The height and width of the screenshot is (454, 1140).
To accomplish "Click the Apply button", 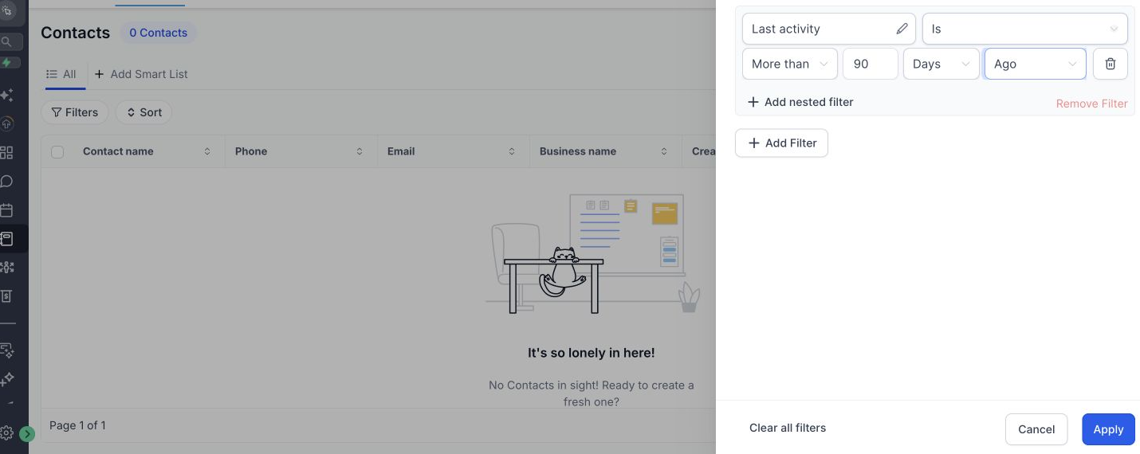I will 1108,429.
